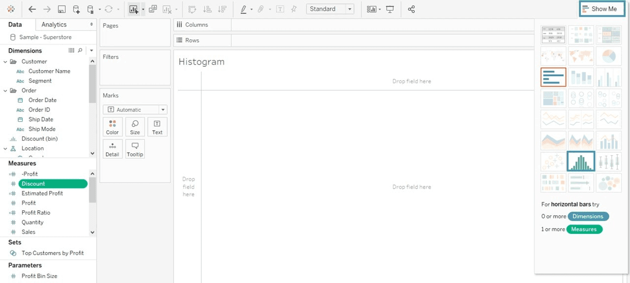
Task: Toggle the Show Me panel button
Action: click(x=601, y=9)
